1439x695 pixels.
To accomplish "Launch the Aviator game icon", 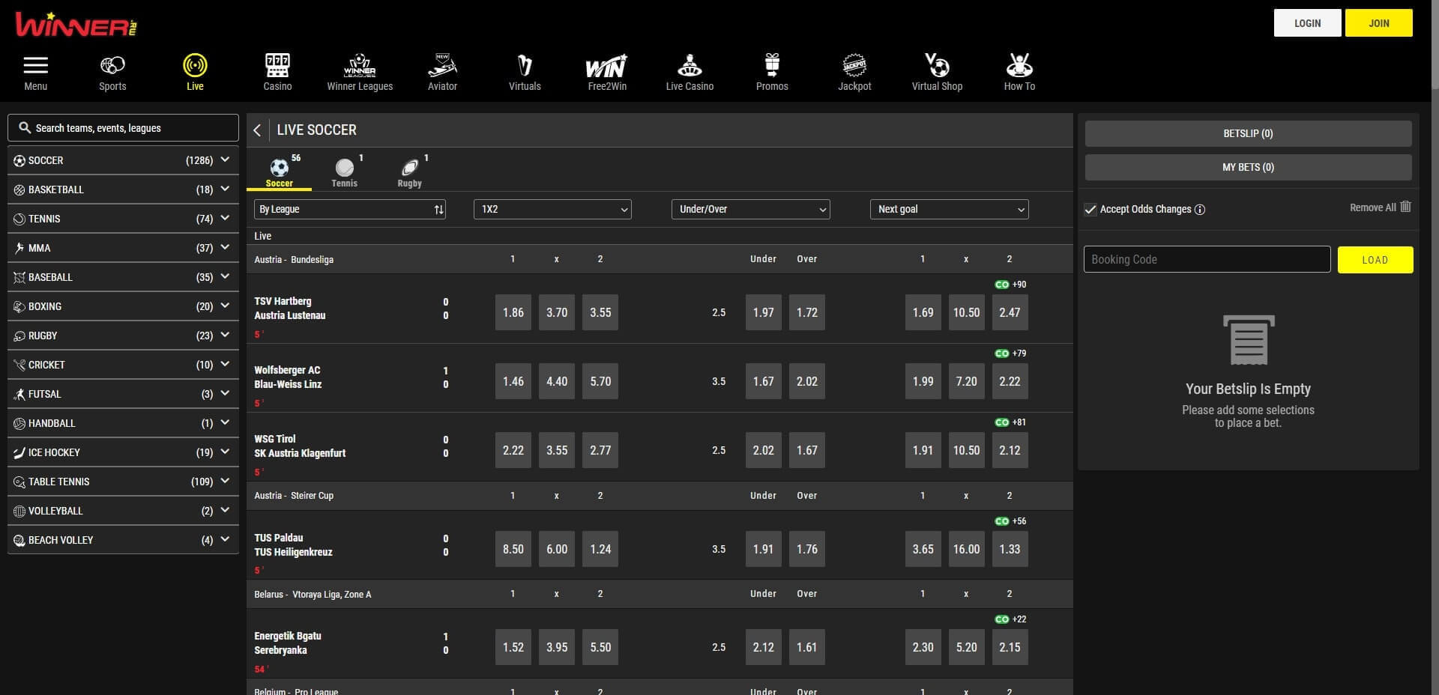I will [442, 65].
